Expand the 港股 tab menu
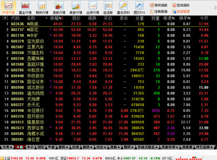Screen dimensions: 217x160 pos(115,147)
